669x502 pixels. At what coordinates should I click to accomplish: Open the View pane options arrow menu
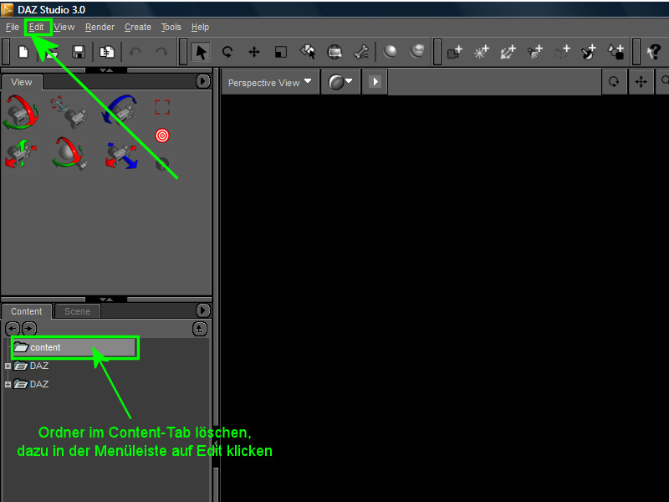(x=202, y=81)
